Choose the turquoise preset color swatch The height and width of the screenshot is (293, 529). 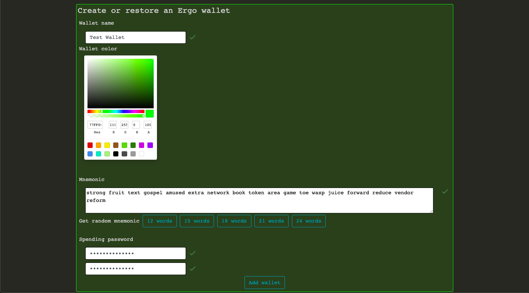click(x=99, y=154)
